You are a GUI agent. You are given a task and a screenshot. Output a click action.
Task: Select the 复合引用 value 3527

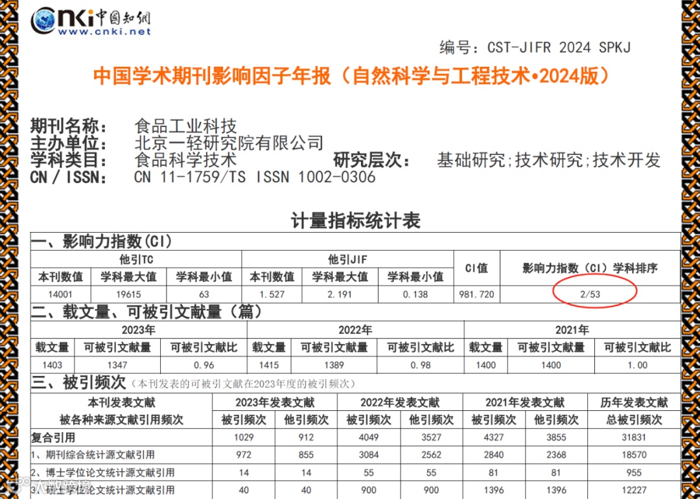pyautogui.click(x=431, y=437)
